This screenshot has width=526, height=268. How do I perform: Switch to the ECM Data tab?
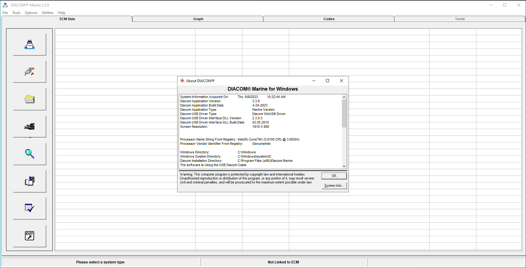click(67, 19)
